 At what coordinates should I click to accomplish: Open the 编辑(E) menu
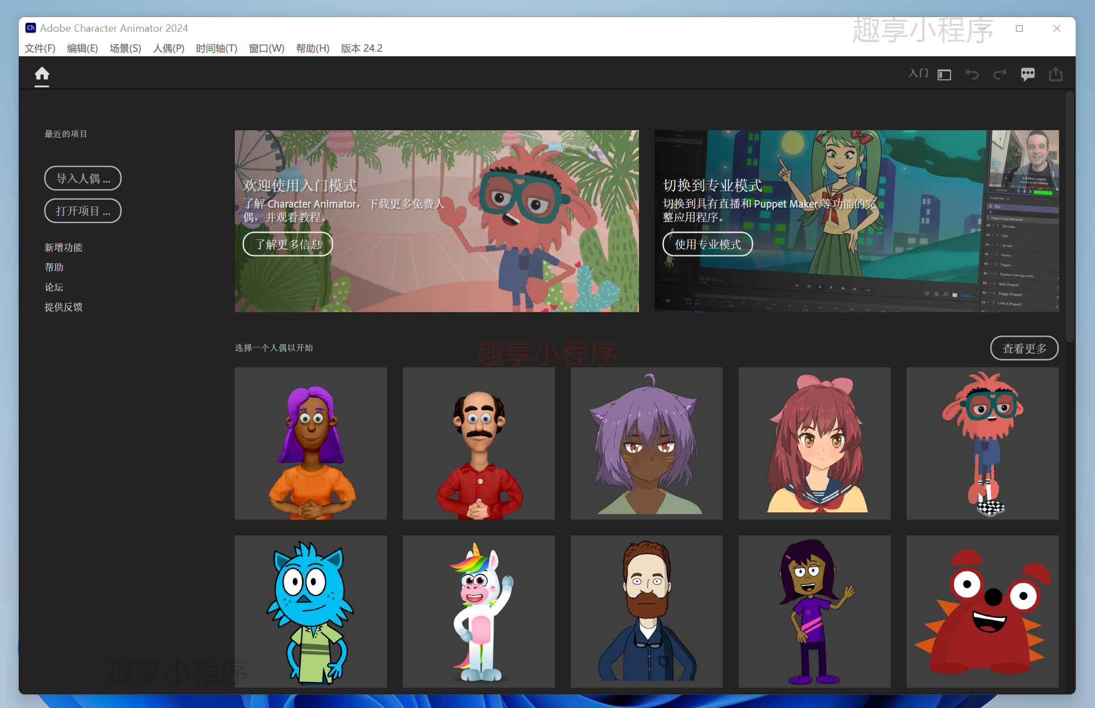tap(82, 48)
